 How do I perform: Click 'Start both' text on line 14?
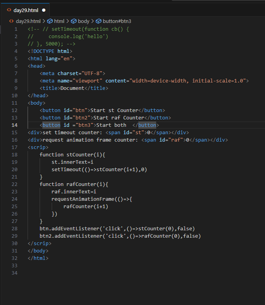click(111, 125)
